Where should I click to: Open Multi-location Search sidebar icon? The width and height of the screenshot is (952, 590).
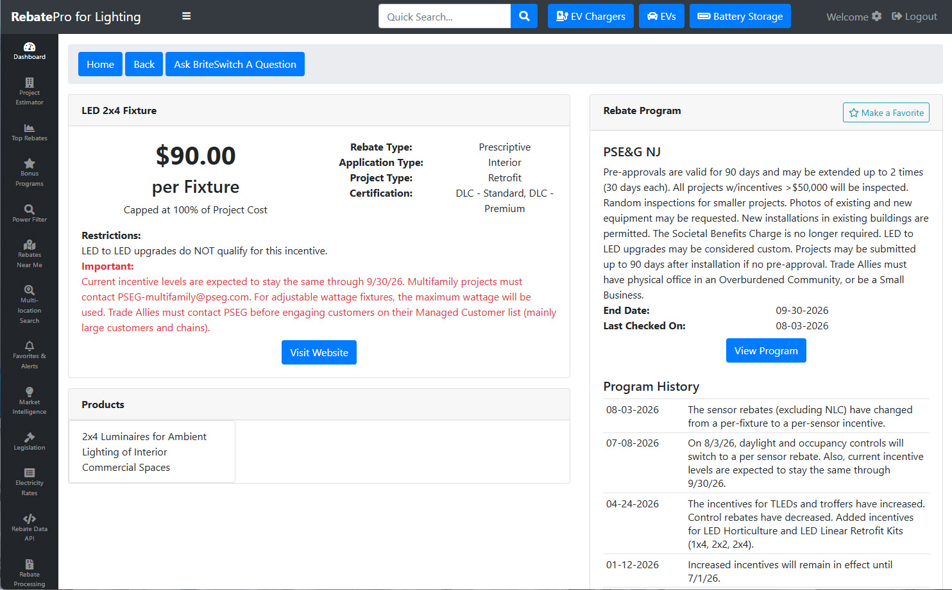pyautogui.click(x=30, y=290)
